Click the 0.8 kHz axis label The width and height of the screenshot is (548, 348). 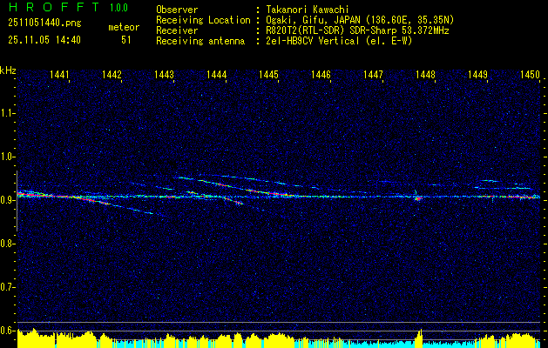tap(6, 244)
